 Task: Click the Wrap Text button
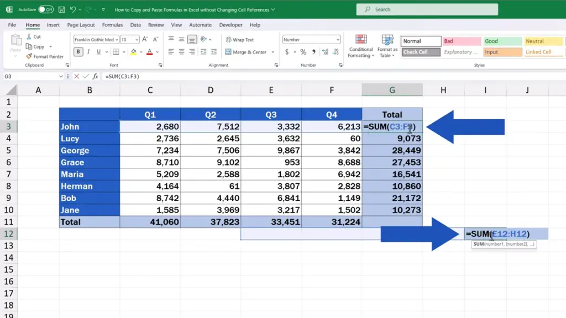pyautogui.click(x=240, y=40)
